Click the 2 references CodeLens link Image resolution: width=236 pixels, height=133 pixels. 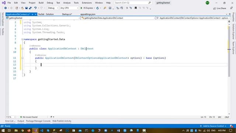35,46
